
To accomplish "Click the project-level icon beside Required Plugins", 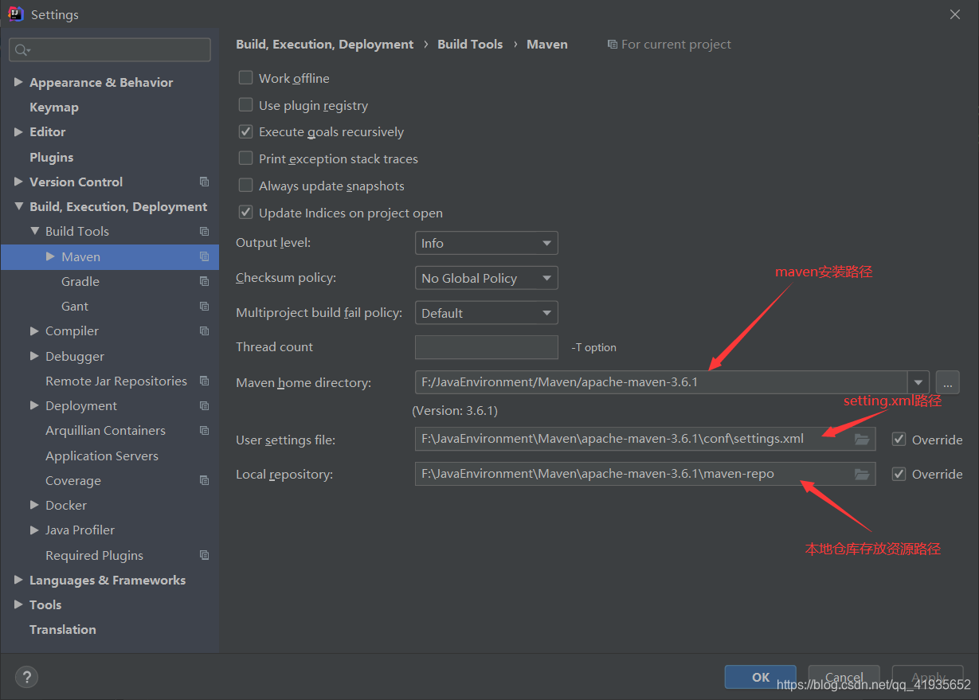I will click(x=205, y=555).
